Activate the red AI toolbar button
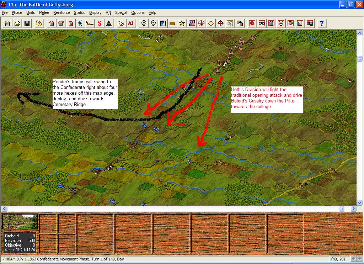 (131, 23)
